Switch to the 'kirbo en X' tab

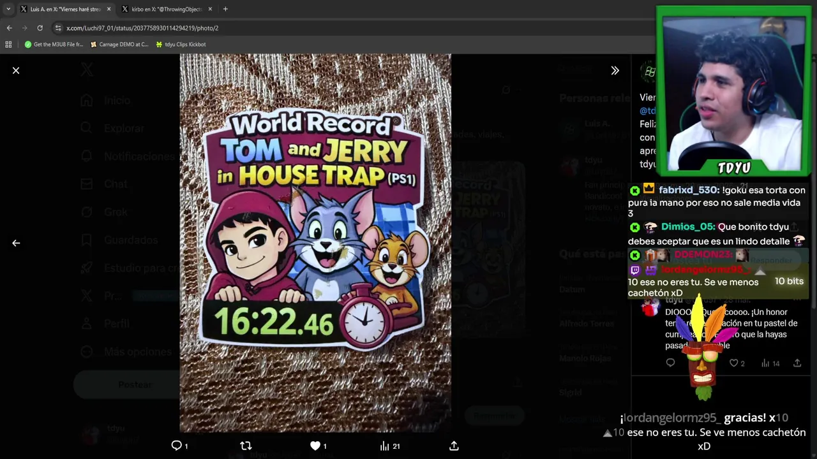click(x=167, y=9)
